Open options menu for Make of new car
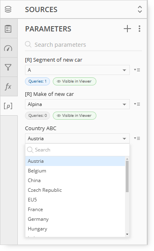 (137, 104)
